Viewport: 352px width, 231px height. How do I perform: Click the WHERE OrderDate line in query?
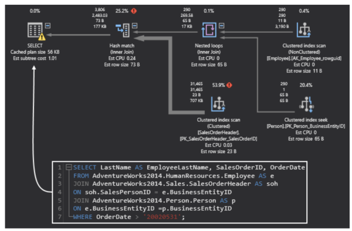pos(129,217)
